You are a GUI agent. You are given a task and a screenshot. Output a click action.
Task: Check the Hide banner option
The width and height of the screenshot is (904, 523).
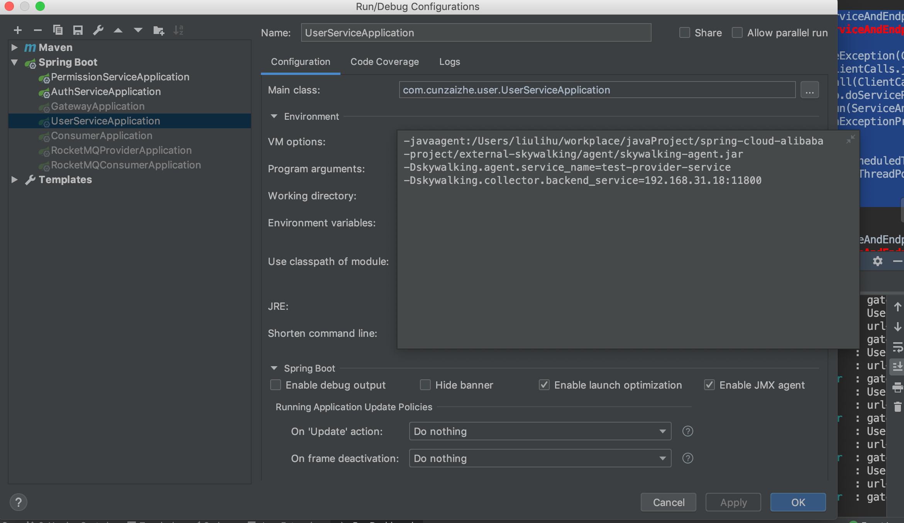pos(425,385)
